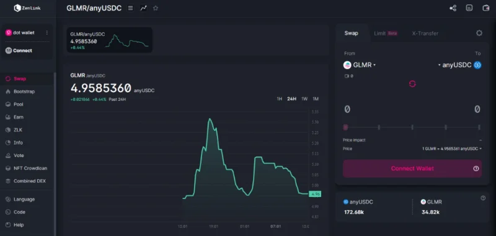Set chart range to 1W
The height and width of the screenshot is (236, 496).
304,99
